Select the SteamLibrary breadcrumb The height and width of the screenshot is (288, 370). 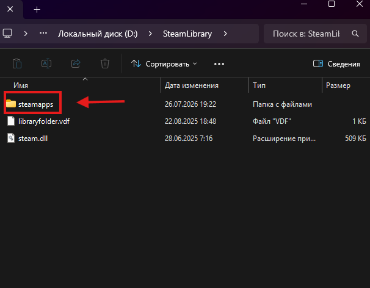click(187, 34)
